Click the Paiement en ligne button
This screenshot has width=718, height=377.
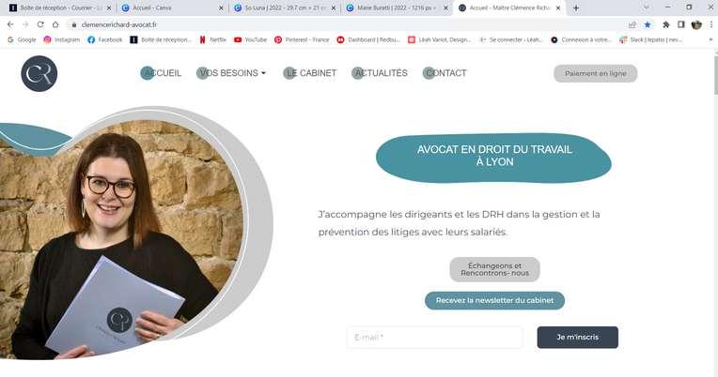[595, 73]
